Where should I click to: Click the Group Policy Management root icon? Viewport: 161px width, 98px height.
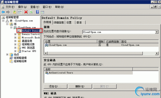click(3, 17)
